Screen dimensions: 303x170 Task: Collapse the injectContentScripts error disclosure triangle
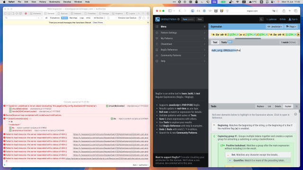point(7,119)
